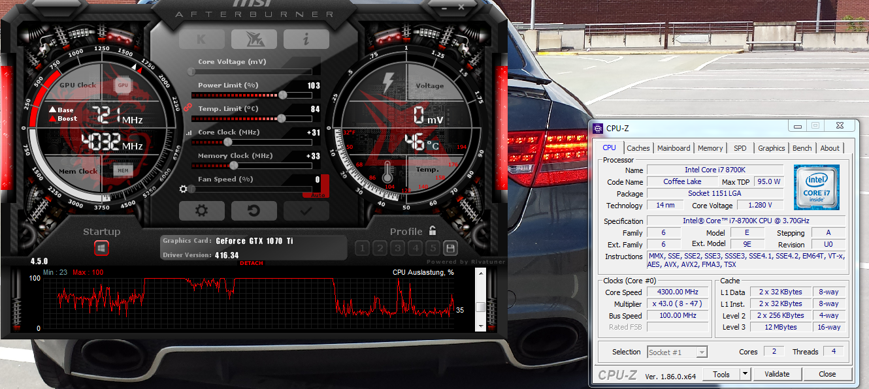The height and width of the screenshot is (389, 869).
Task: Toggle the Startup Windows logo button
Action: 101,248
